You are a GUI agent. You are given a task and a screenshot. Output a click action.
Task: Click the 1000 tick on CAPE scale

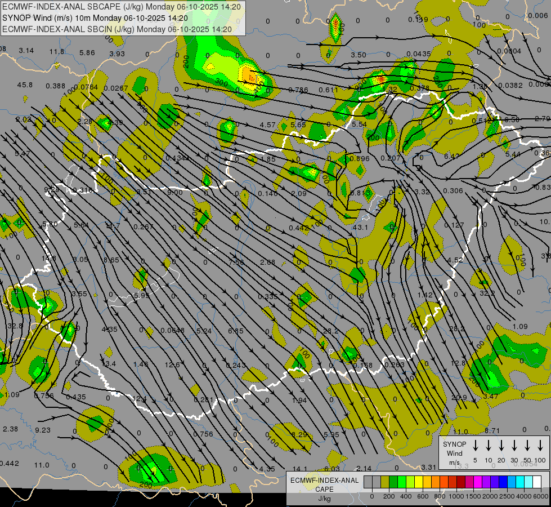pyautogui.click(x=456, y=496)
